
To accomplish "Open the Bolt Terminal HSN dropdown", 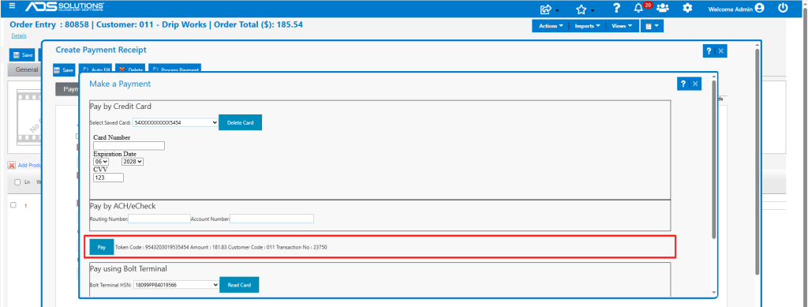I will coord(176,284).
